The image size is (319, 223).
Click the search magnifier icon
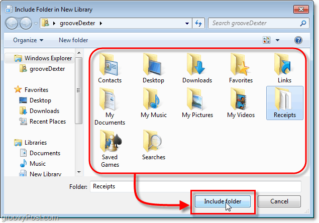[x=303, y=23]
